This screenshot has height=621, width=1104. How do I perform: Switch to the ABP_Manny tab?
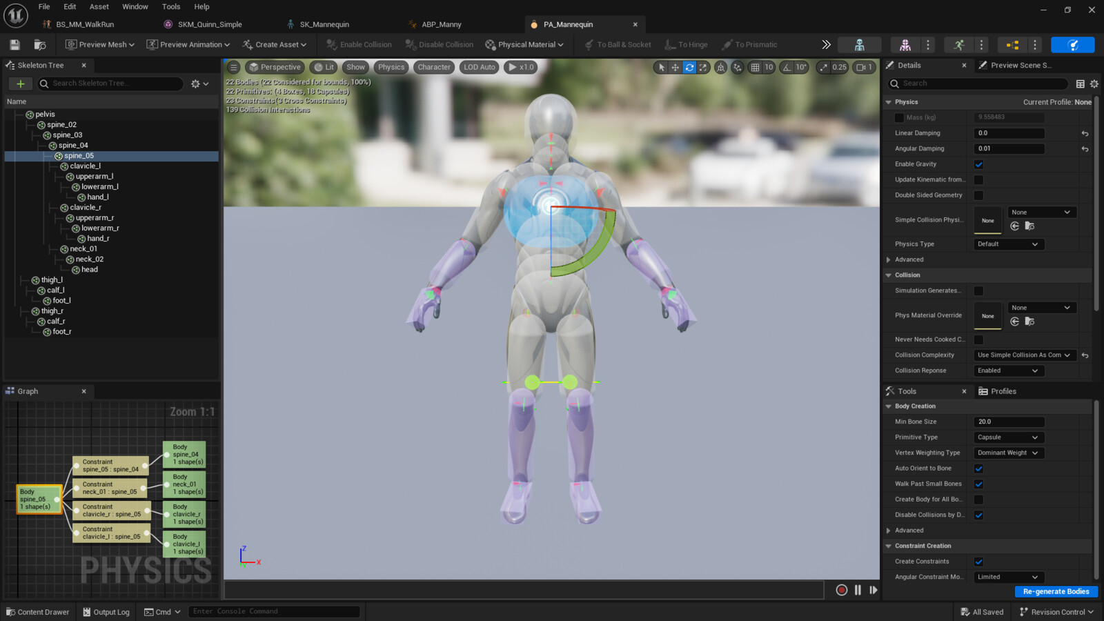point(442,24)
